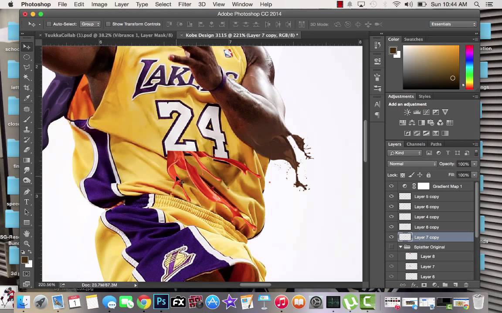Image resolution: width=502 pixels, height=313 pixels.
Task: Select the Sponge tool
Action: 27,180
